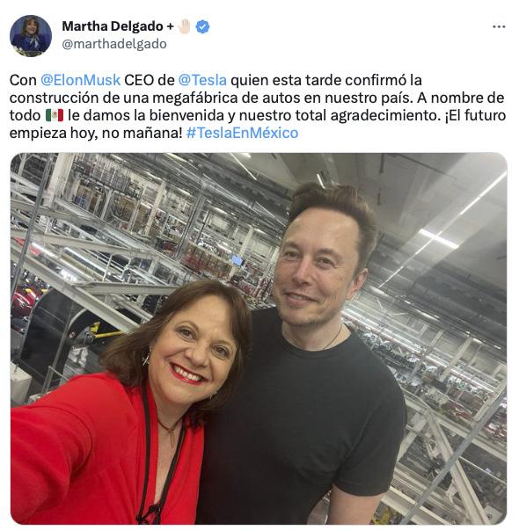Click the word "megafábrica" in tweet
This screenshot has width=519, height=530.
[195, 98]
